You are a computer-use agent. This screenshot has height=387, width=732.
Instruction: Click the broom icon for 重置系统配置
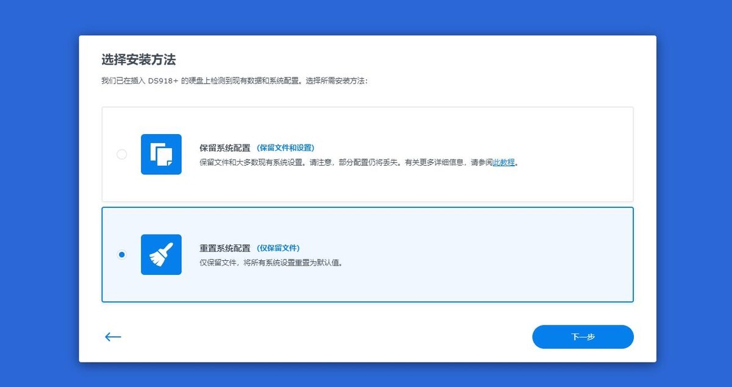click(x=161, y=254)
